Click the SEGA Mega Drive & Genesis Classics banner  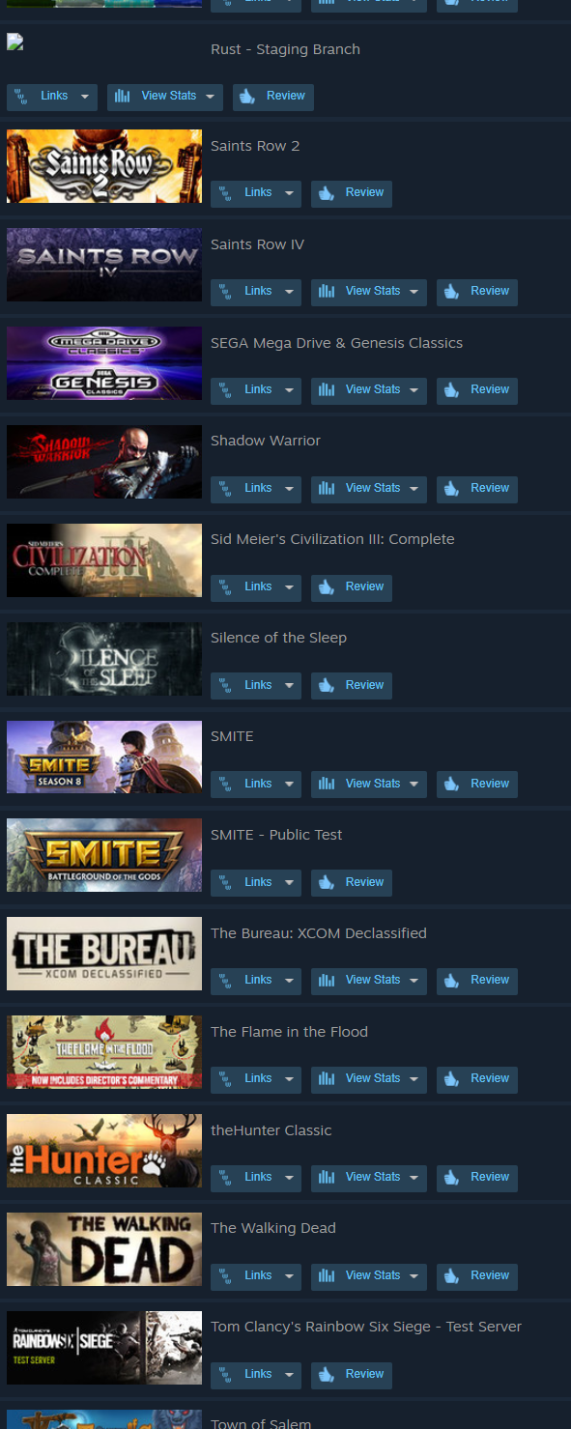tap(104, 363)
